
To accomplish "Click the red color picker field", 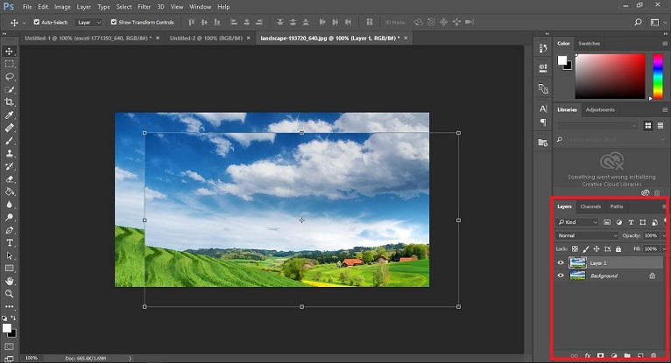I will [x=611, y=76].
